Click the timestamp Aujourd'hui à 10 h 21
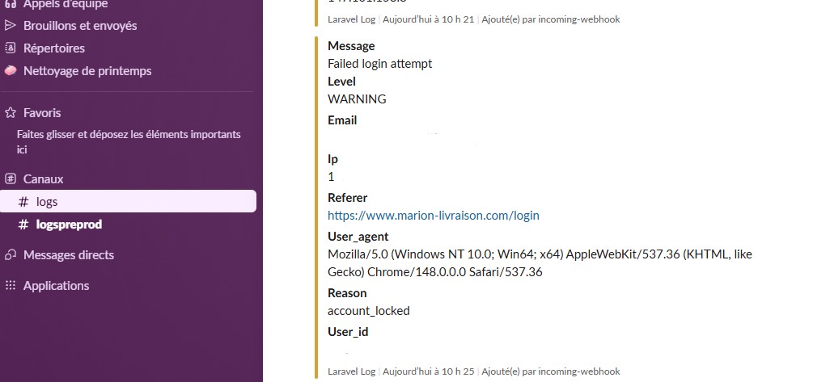This screenshot has height=382, width=813. click(x=428, y=19)
